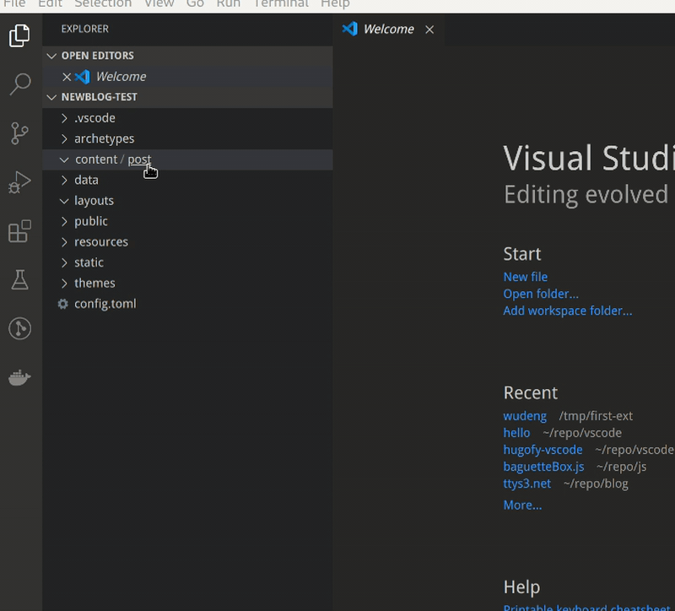The height and width of the screenshot is (611, 675).
Task: Open the Extensions view
Action: [19, 231]
